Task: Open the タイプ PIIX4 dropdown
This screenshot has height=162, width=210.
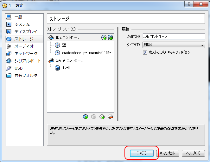Action: (173, 45)
